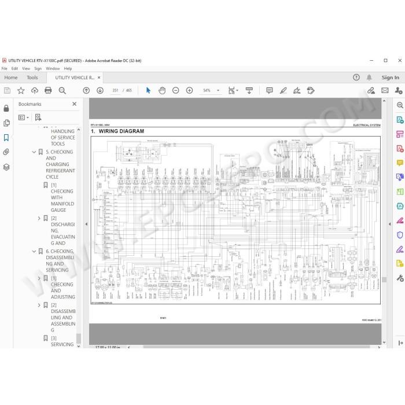Select the Hand pan tool
Viewport: 405px width, 405px height.
point(162,90)
